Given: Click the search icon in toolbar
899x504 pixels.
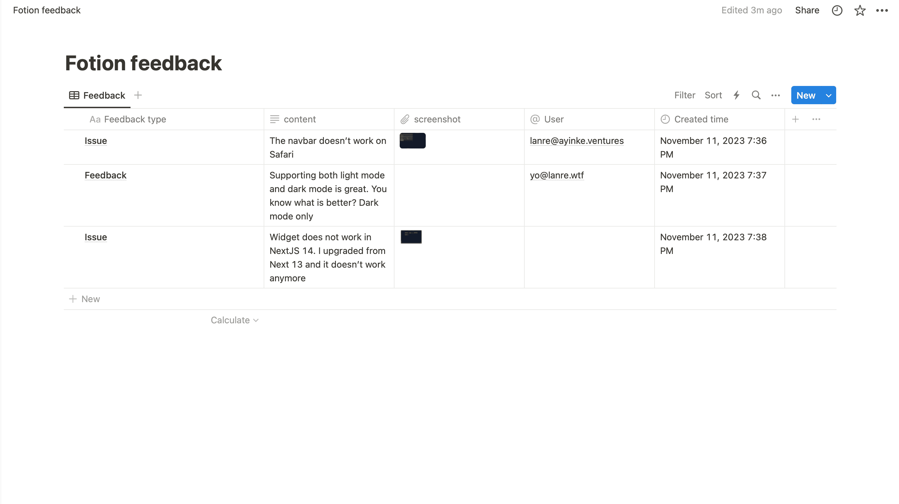Looking at the screenshot, I should 756,95.
